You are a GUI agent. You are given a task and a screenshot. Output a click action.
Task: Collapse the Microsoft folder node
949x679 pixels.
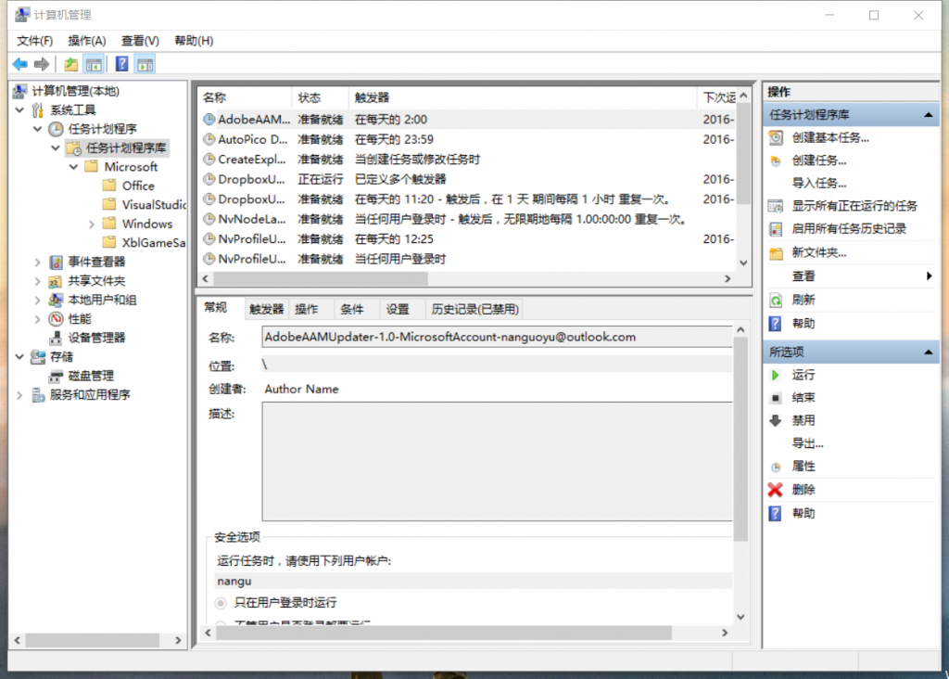pyautogui.click(x=74, y=167)
